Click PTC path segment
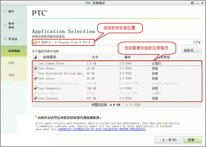 [x=85, y=42]
